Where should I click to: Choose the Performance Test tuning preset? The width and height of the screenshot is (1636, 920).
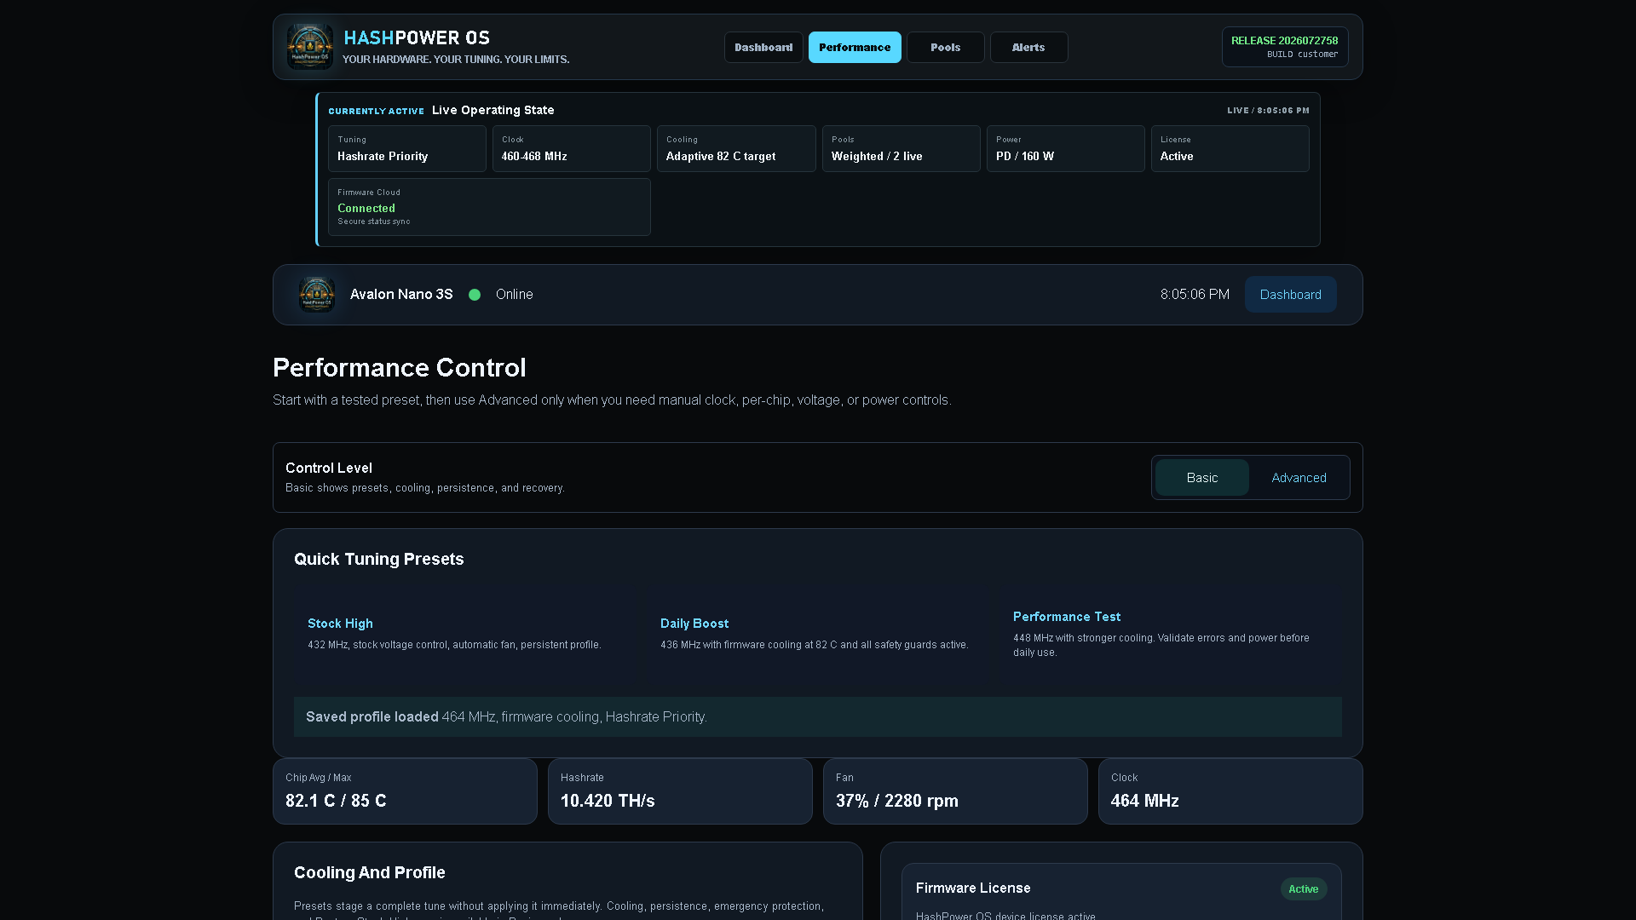[x=1170, y=634]
